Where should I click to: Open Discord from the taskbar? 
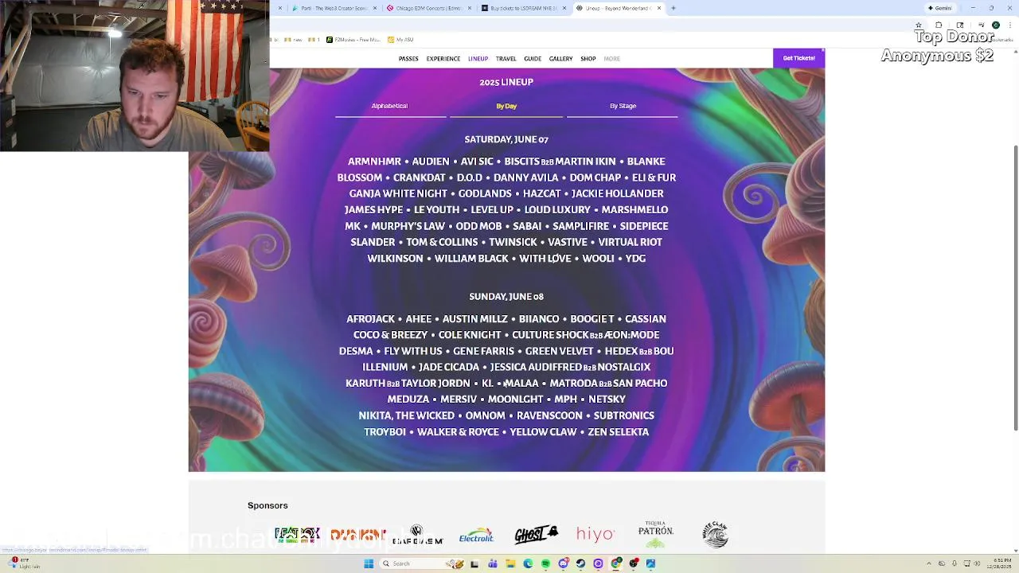(x=564, y=563)
